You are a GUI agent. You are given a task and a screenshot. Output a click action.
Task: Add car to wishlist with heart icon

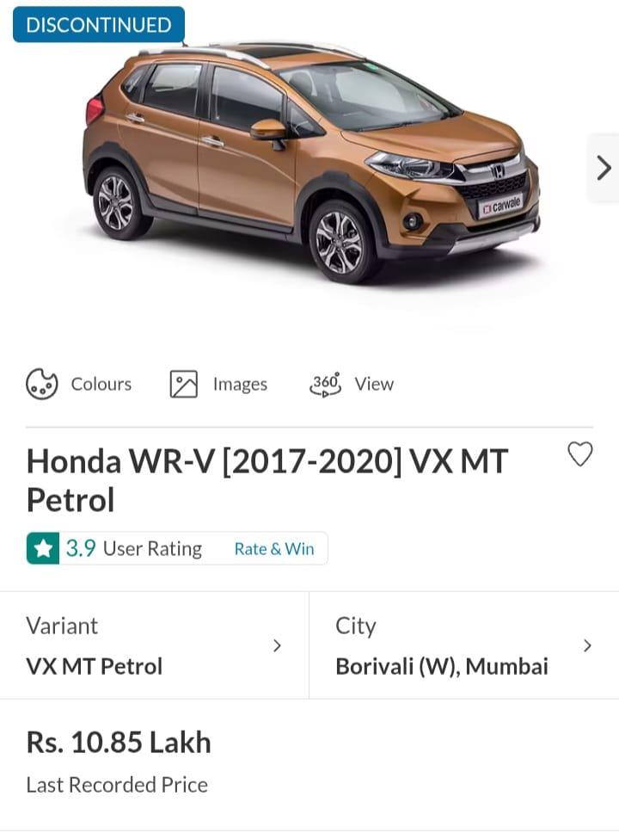580,453
